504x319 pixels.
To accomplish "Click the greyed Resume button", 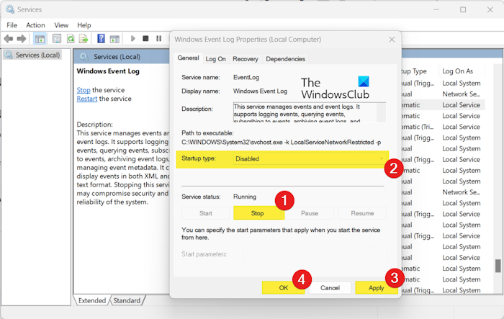I will click(362, 213).
